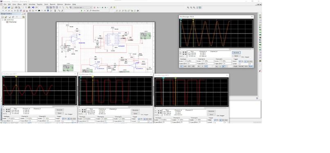Click Save button in Oscilloscope-XSC4
Viewport: 330px width, 153px height.
(x=236, y=56)
